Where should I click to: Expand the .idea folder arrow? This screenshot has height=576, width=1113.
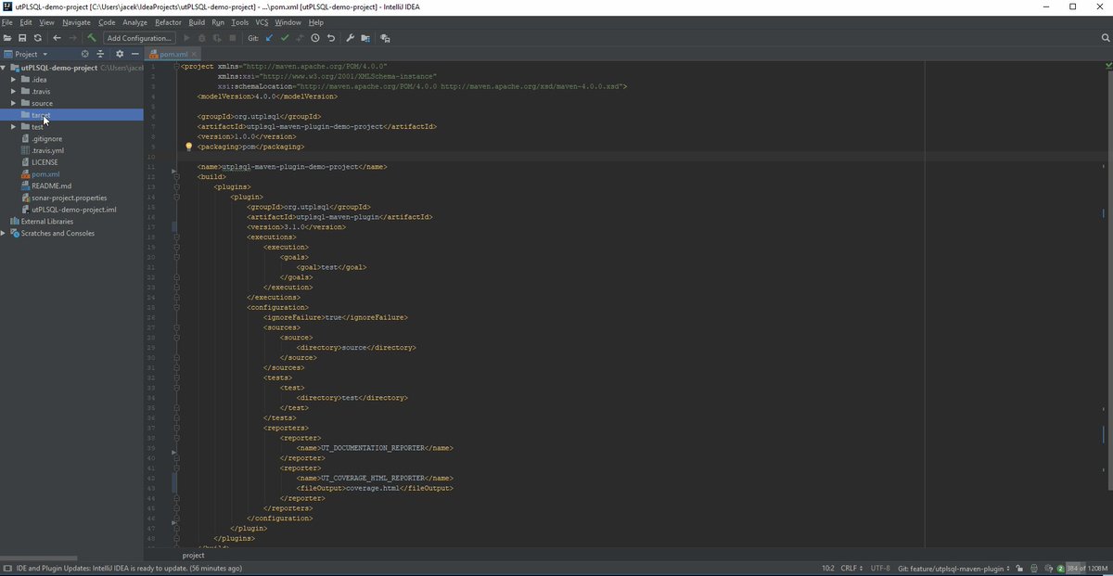14,79
